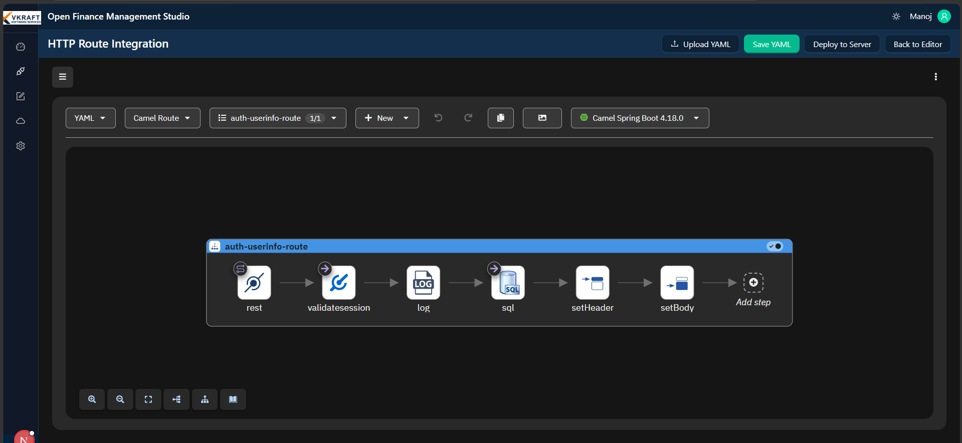Open the edit pencil sidebar icon

tap(21, 96)
